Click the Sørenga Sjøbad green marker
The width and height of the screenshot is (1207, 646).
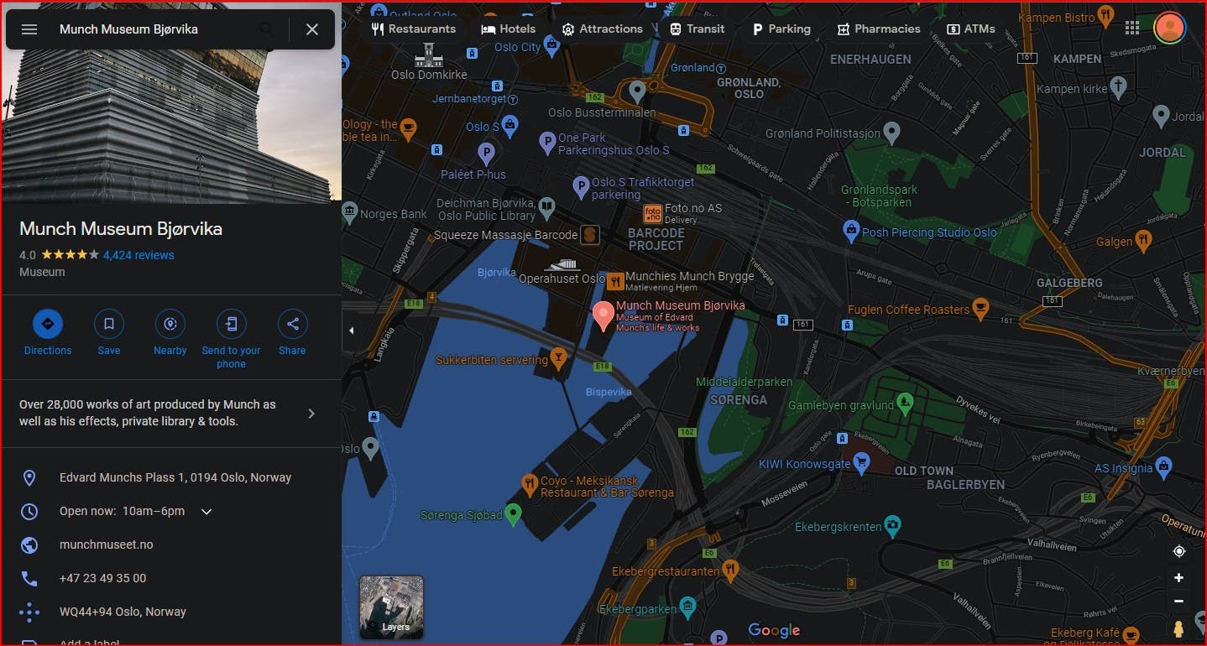coord(514,513)
